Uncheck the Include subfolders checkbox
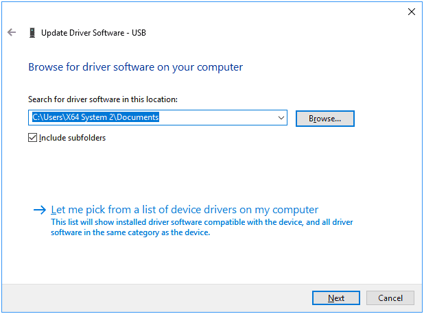 tap(33, 138)
